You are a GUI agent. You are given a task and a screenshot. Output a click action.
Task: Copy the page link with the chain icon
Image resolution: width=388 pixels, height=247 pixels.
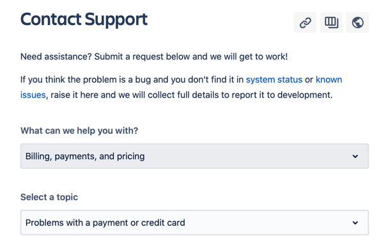pos(305,22)
